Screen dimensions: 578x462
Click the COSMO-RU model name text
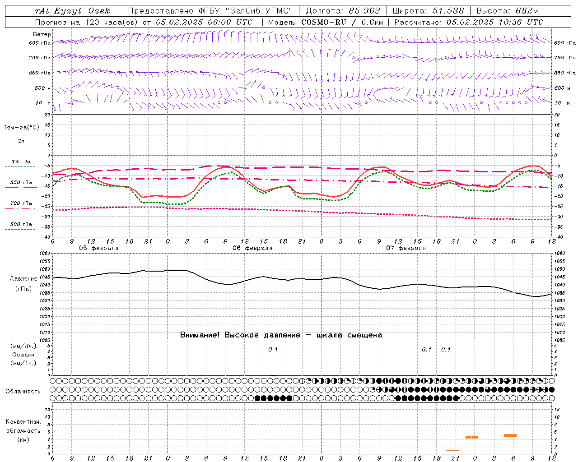click(x=323, y=22)
